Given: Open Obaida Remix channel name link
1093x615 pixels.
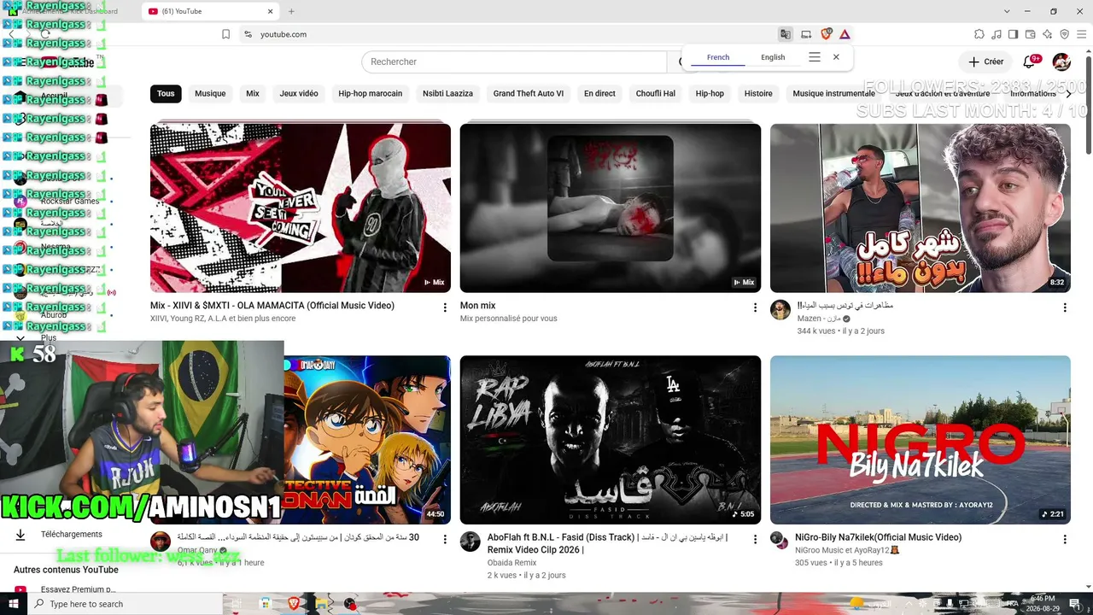Looking at the screenshot, I should (x=512, y=563).
